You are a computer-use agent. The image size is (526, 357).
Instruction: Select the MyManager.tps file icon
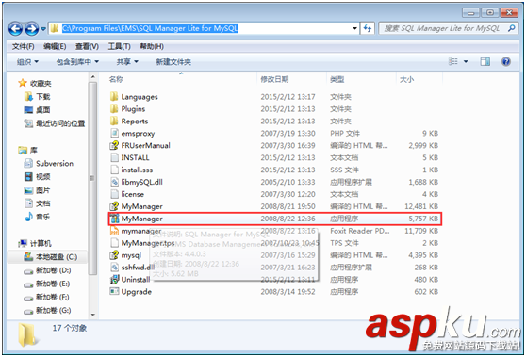click(114, 243)
